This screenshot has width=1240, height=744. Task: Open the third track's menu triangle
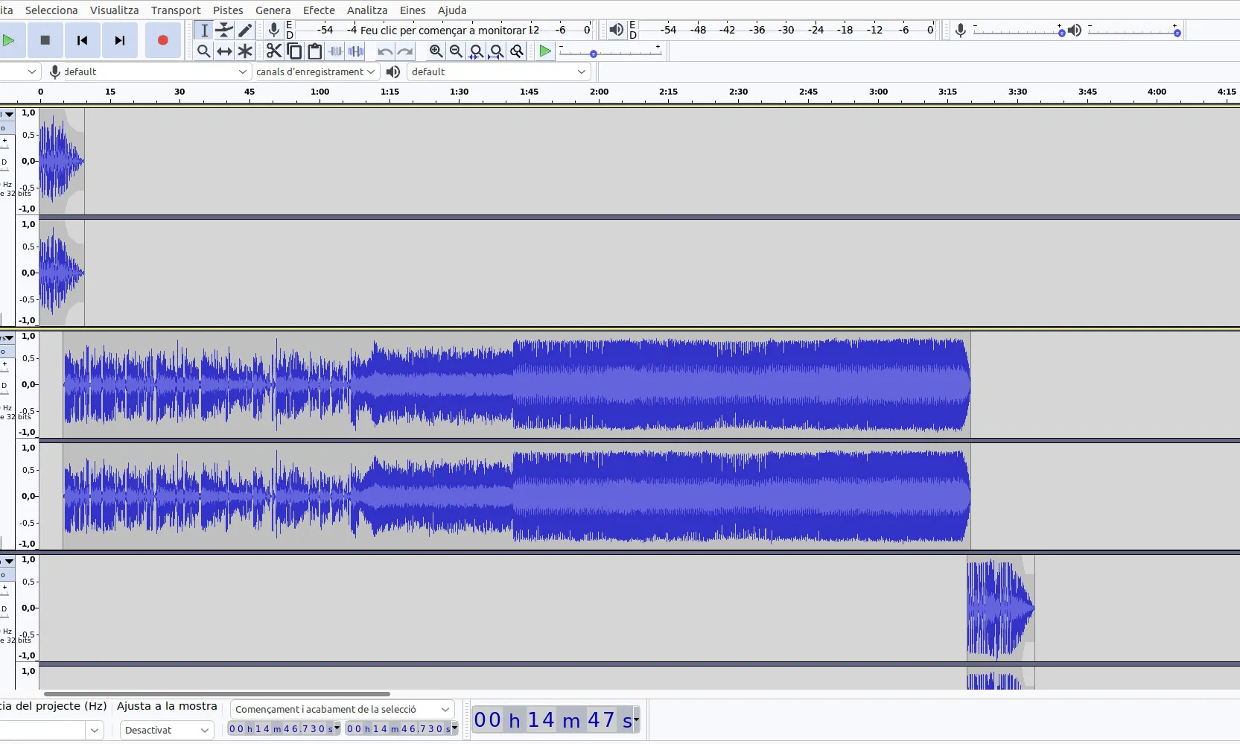[x=9, y=562]
